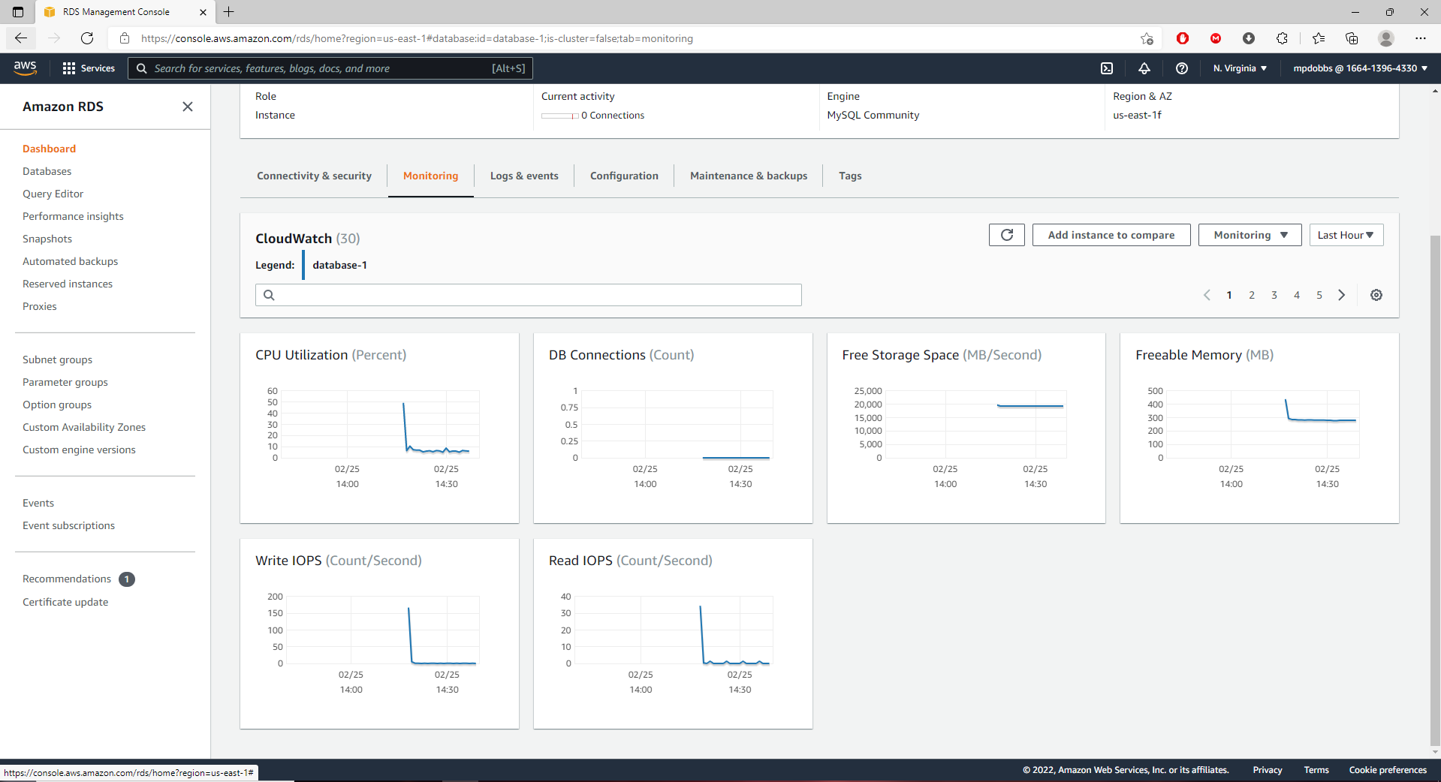
Task: Switch to the Configuration tab
Action: [624, 176]
